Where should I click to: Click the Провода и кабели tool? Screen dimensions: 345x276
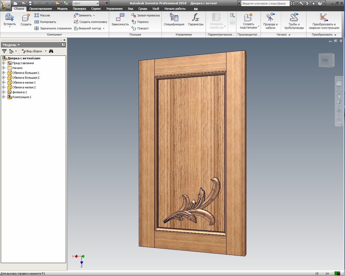pos(270,21)
